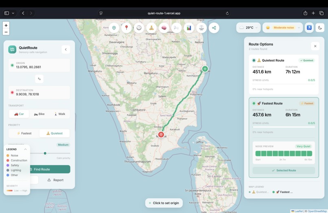Screen dimensions: 328x213
Task: Click the 'Click to set origin' hint
Action: (x=164, y=203)
